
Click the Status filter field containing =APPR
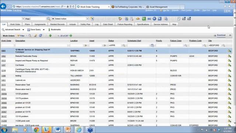115,45
